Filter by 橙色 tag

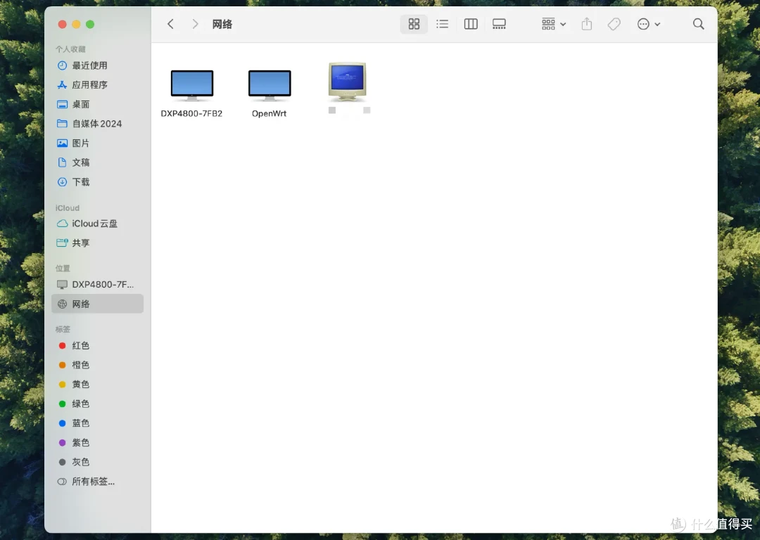(97, 365)
